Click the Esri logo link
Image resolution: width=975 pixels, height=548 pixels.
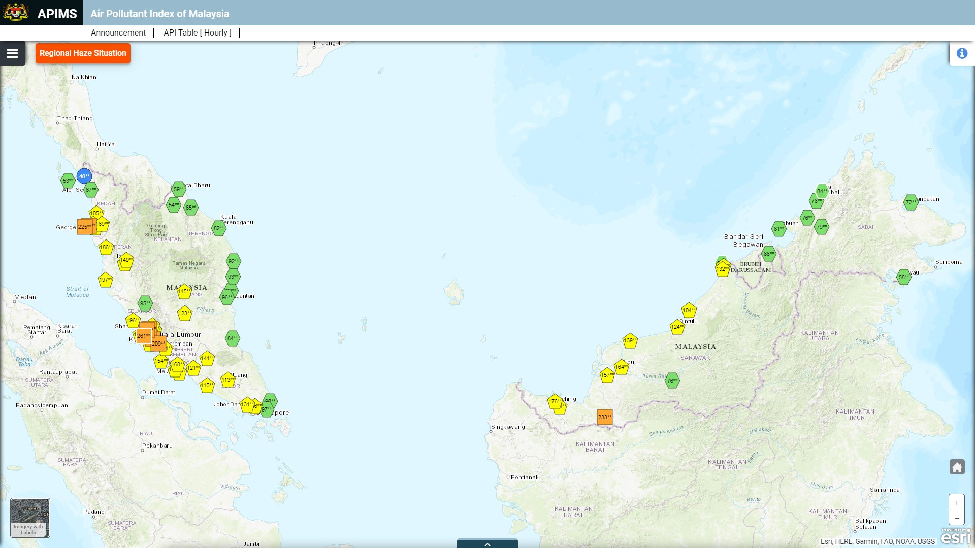coord(956,537)
